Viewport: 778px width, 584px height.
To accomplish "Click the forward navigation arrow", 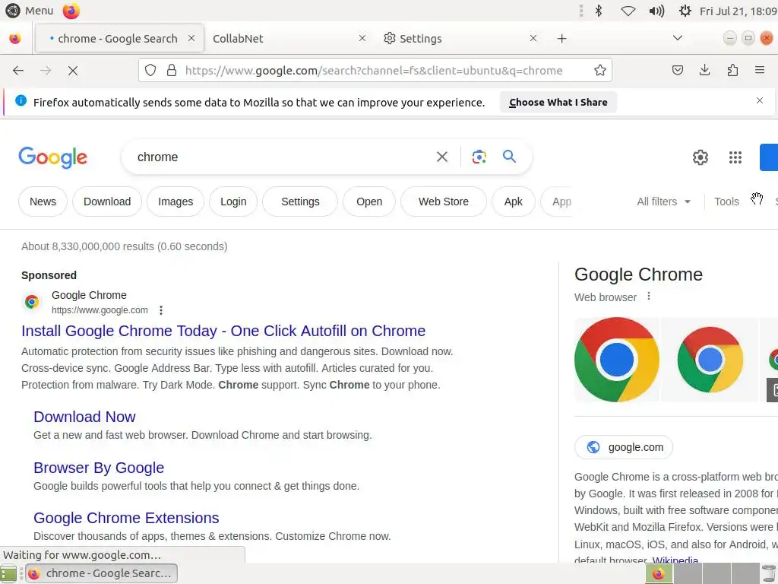I will point(46,71).
